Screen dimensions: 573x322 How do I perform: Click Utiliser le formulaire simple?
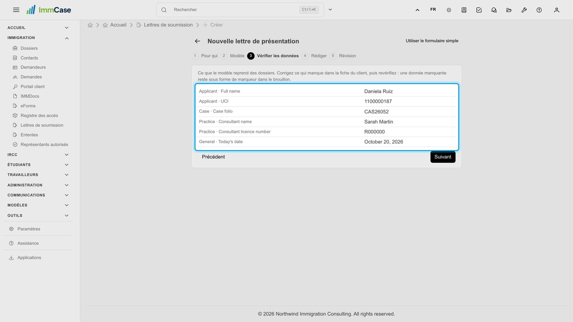(432, 41)
